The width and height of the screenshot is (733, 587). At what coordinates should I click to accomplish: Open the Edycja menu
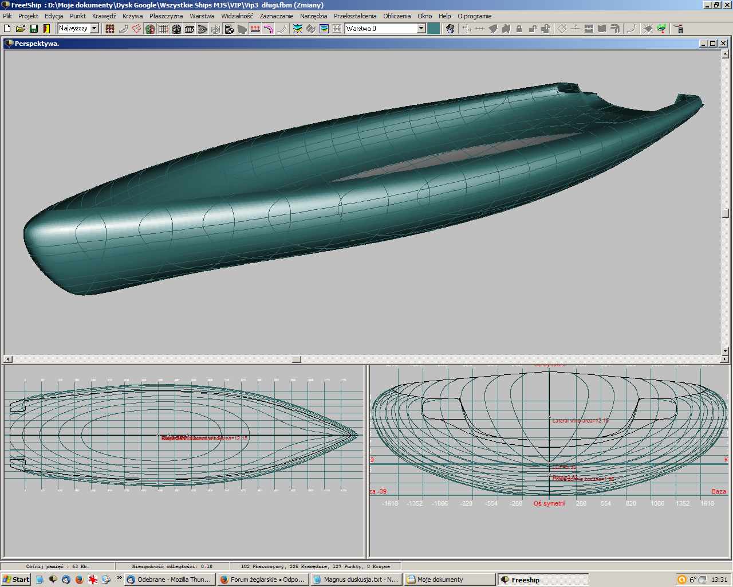coord(54,16)
